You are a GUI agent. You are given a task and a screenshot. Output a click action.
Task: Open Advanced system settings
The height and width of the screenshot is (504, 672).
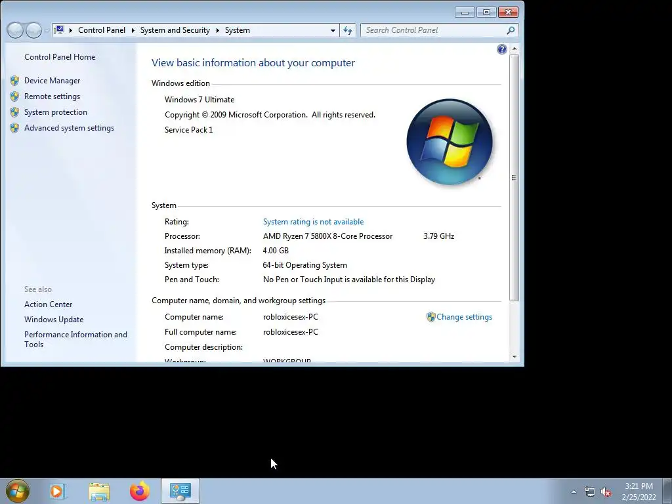69,128
